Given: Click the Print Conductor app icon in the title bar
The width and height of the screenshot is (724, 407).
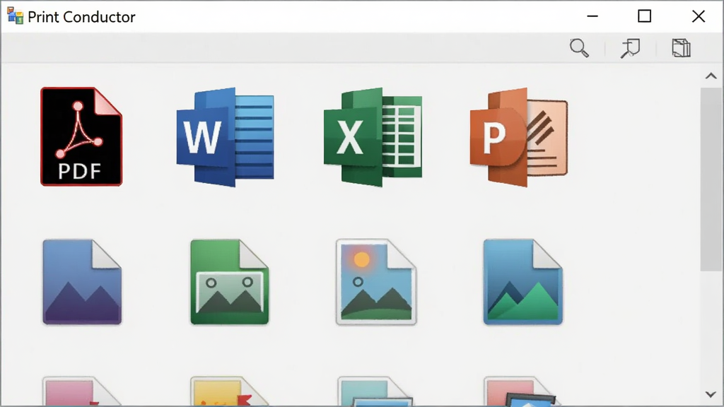Looking at the screenshot, I should 16,16.
